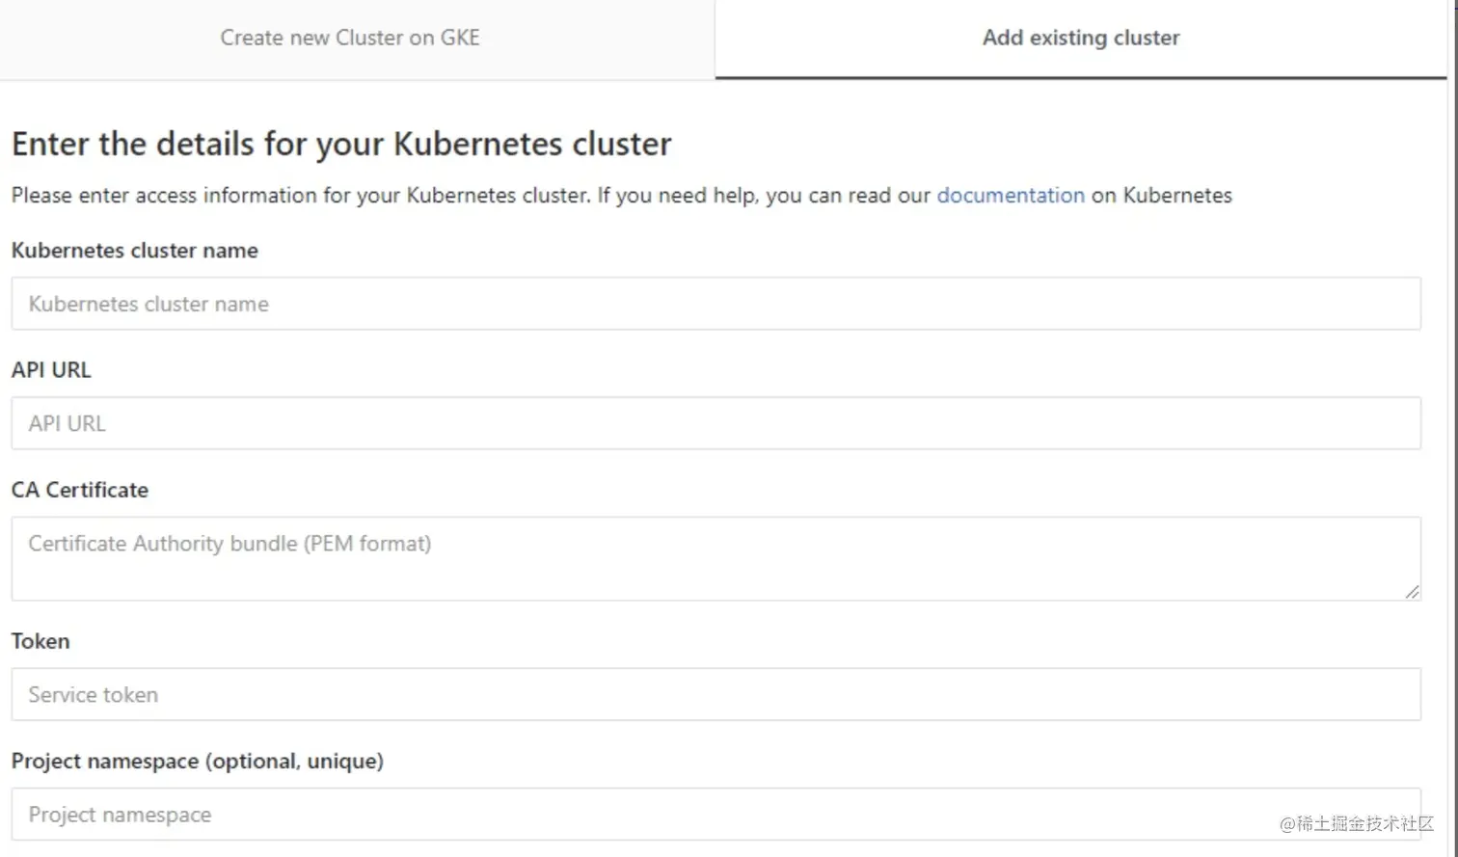Viewport: 1458px width, 857px height.
Task: Focus the Project namespace input field
Action: [x=715, y=814]
